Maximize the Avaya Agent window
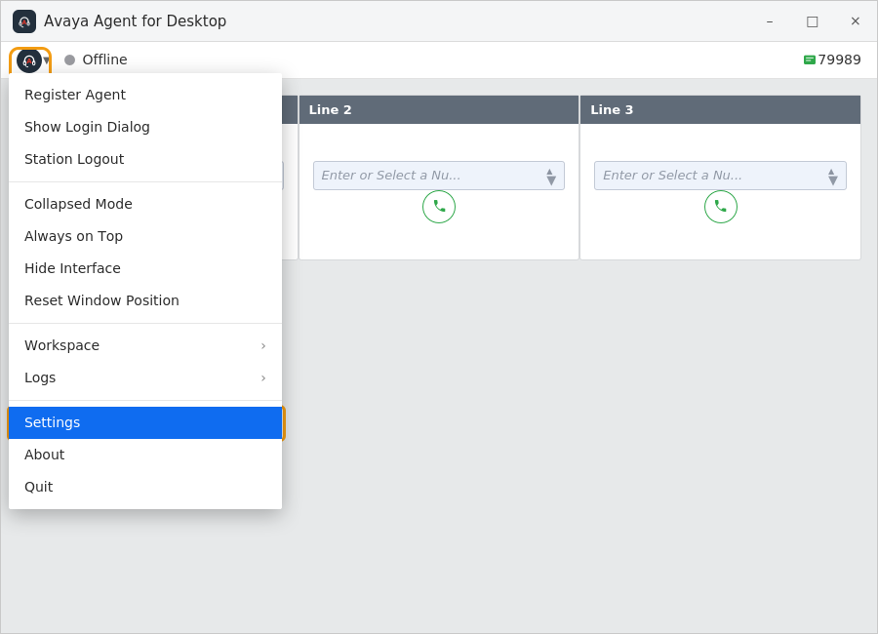Screen dimensions: 878x634 (x=813, y=21)
